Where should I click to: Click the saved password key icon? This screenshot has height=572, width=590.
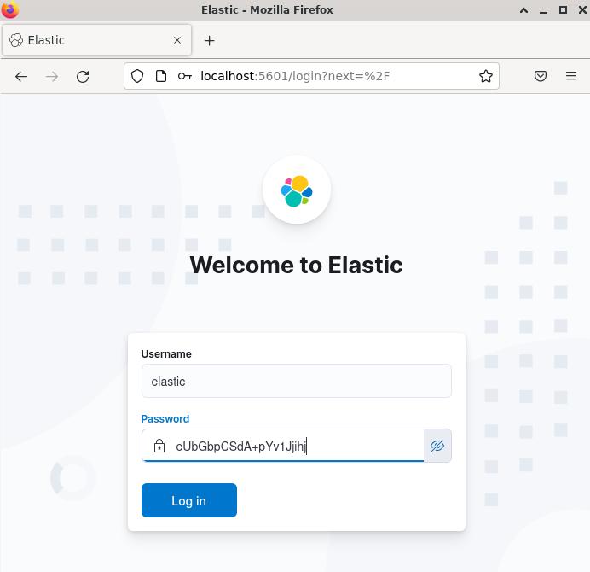pyautogui.click(x=185, y=76)
